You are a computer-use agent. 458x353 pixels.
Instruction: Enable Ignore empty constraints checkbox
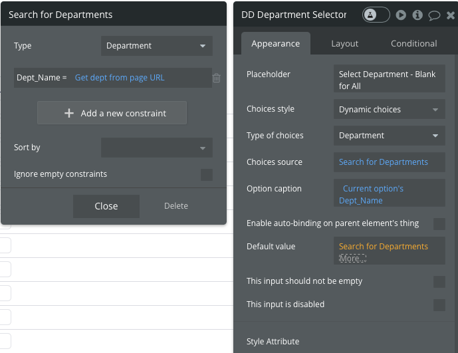click(207, 175)
